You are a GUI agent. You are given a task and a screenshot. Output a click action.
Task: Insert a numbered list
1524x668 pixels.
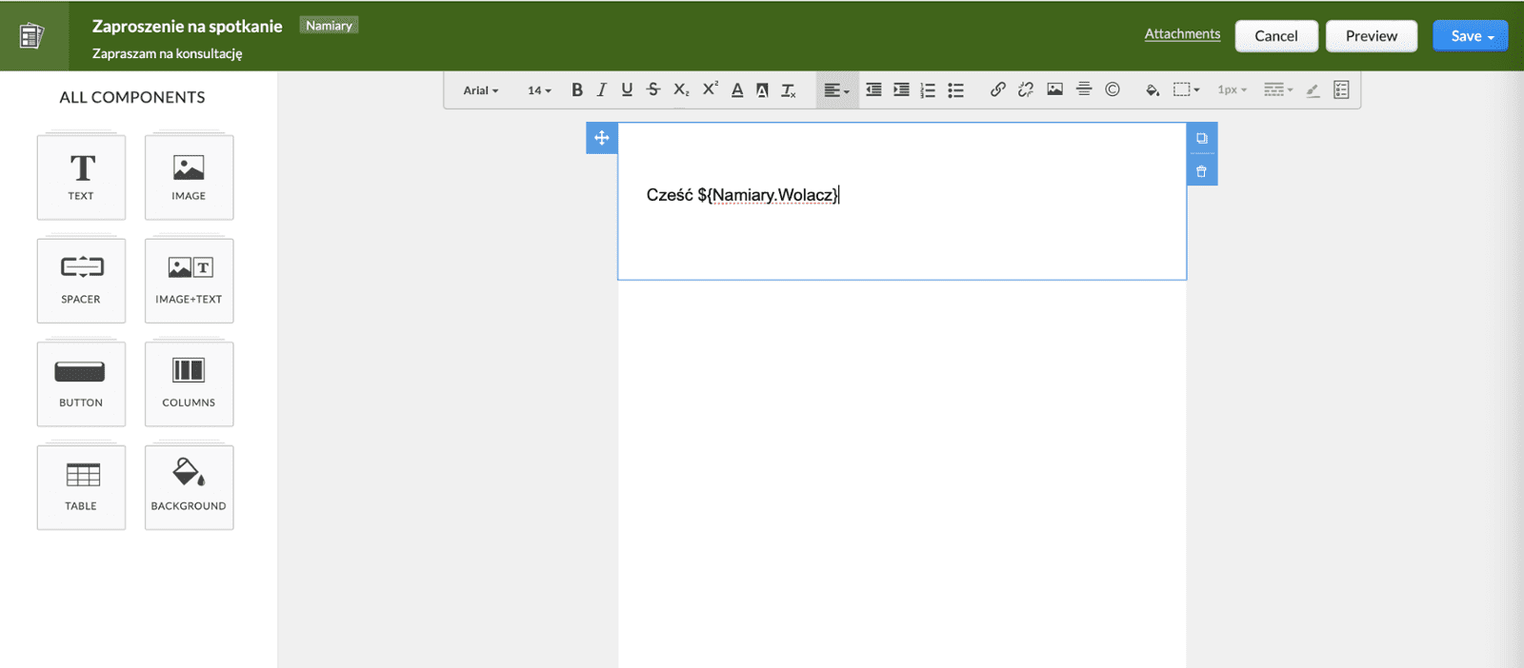pyautogui.click(x=928, y=90)
